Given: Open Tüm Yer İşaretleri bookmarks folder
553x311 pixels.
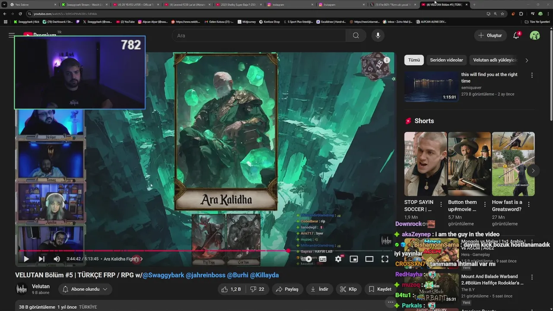Looking at the screenshot, I should point(537,22).
